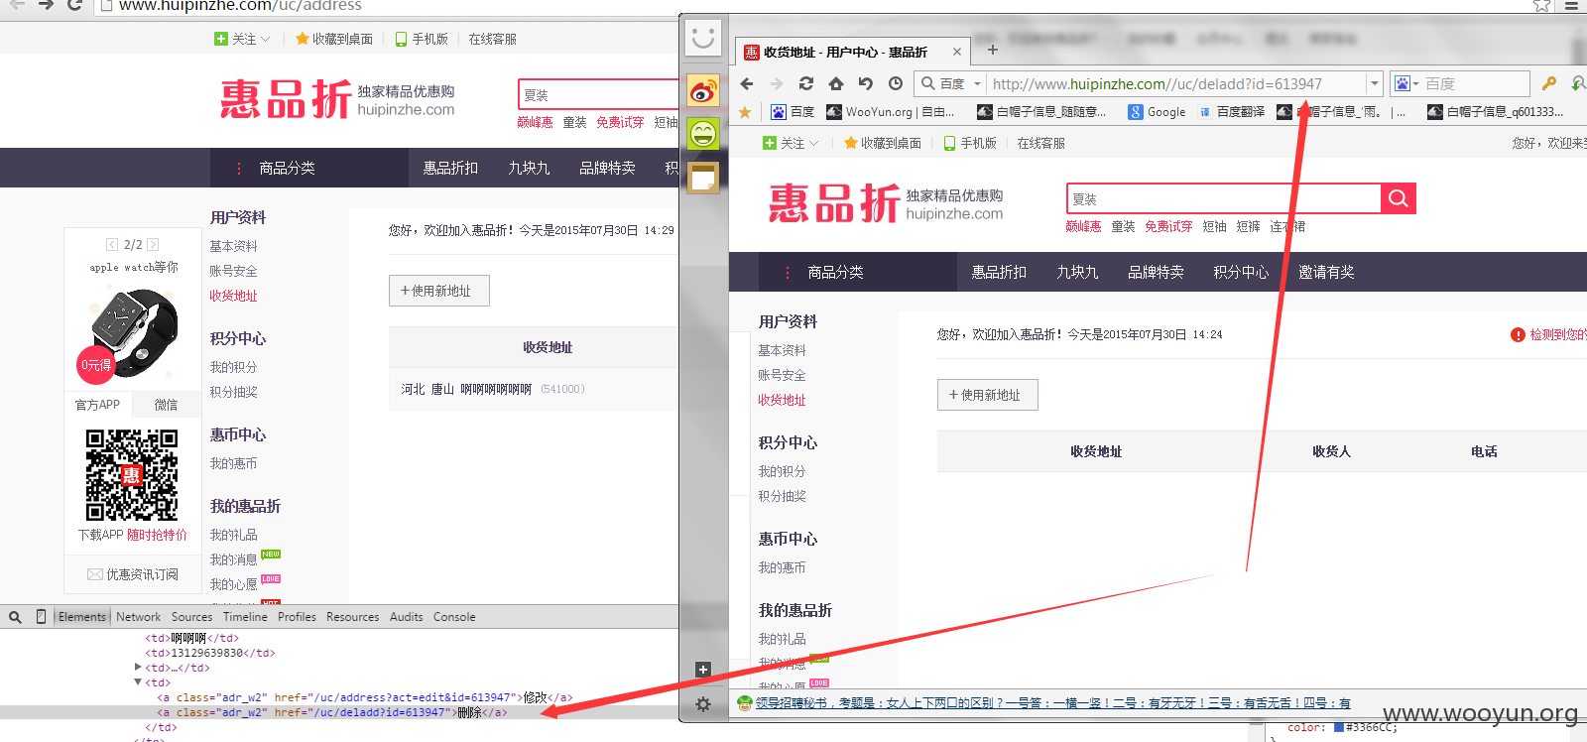Open 百度翻译 bookmark
Viewport: 1587px width, 742px height.
tap(1231, 112)
